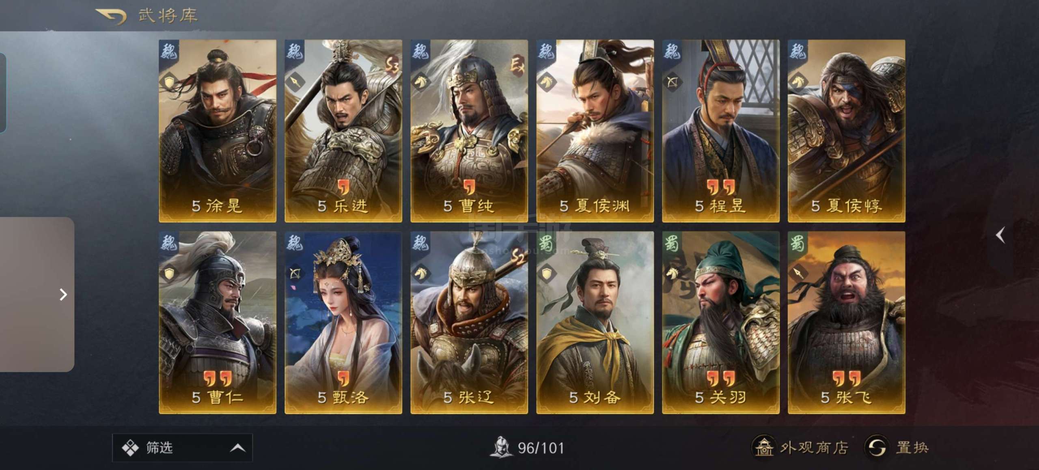1039x470 pixels.
Task: Click the shield icon on 刘备 card
Action: pyautogui.click(x=546, y=273)
